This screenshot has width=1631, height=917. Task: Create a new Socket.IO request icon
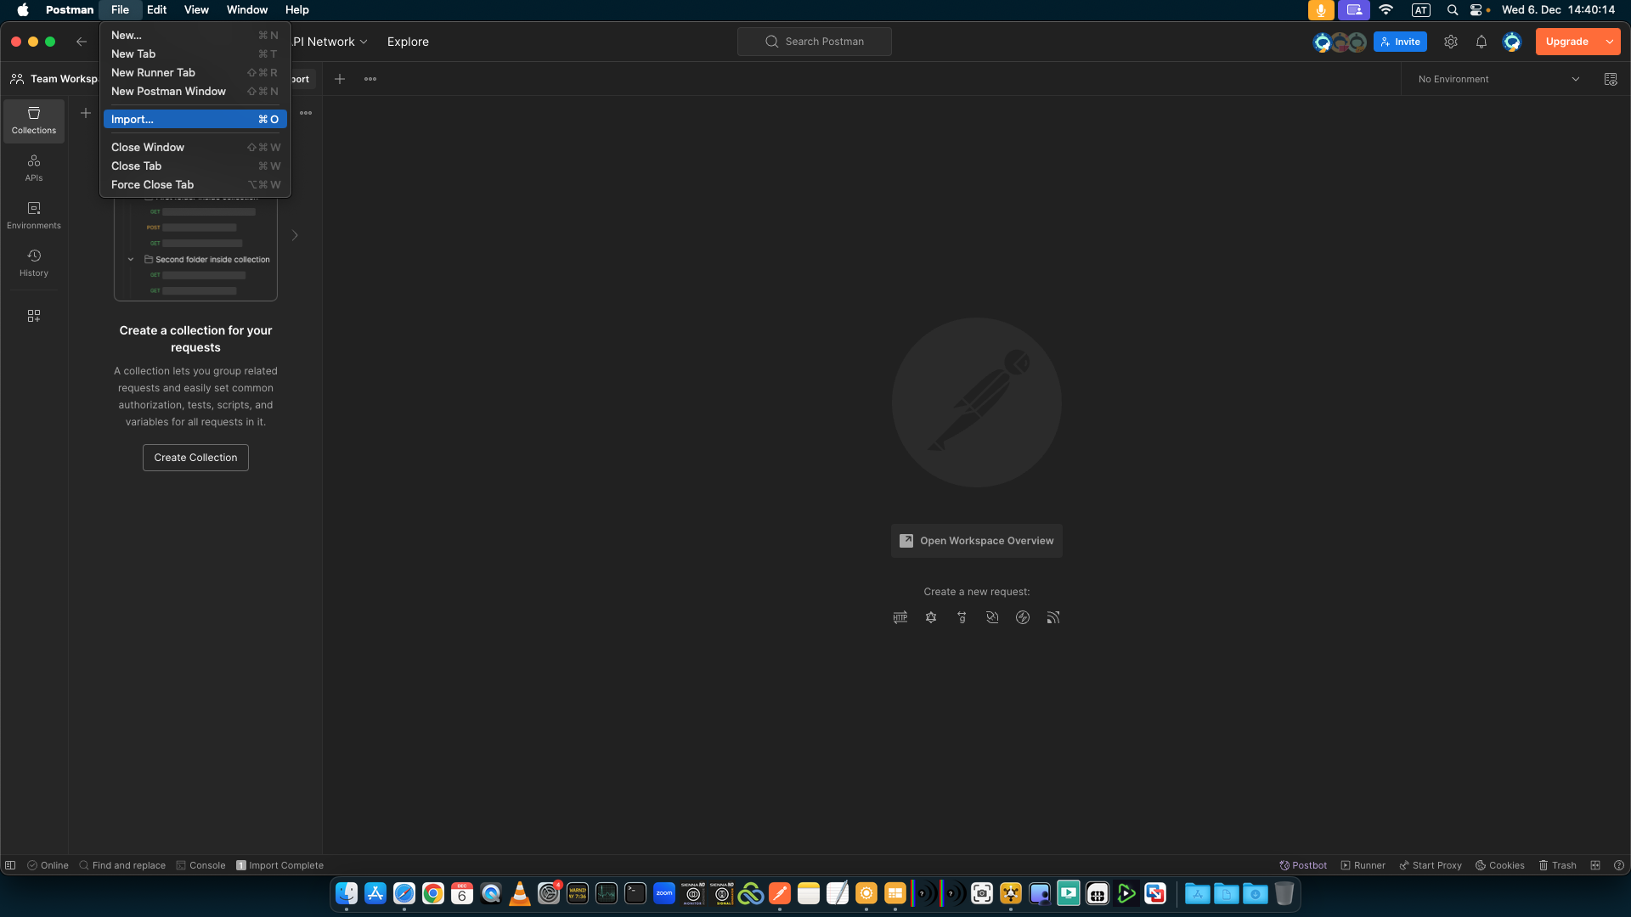[1023, 617]
